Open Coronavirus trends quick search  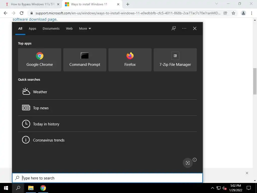click(x=107, y=140)
